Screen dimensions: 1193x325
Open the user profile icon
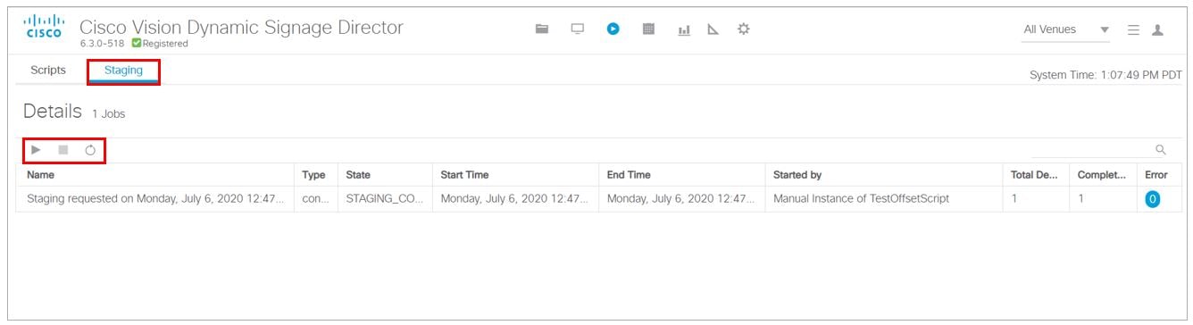(x=1158, y=29)
